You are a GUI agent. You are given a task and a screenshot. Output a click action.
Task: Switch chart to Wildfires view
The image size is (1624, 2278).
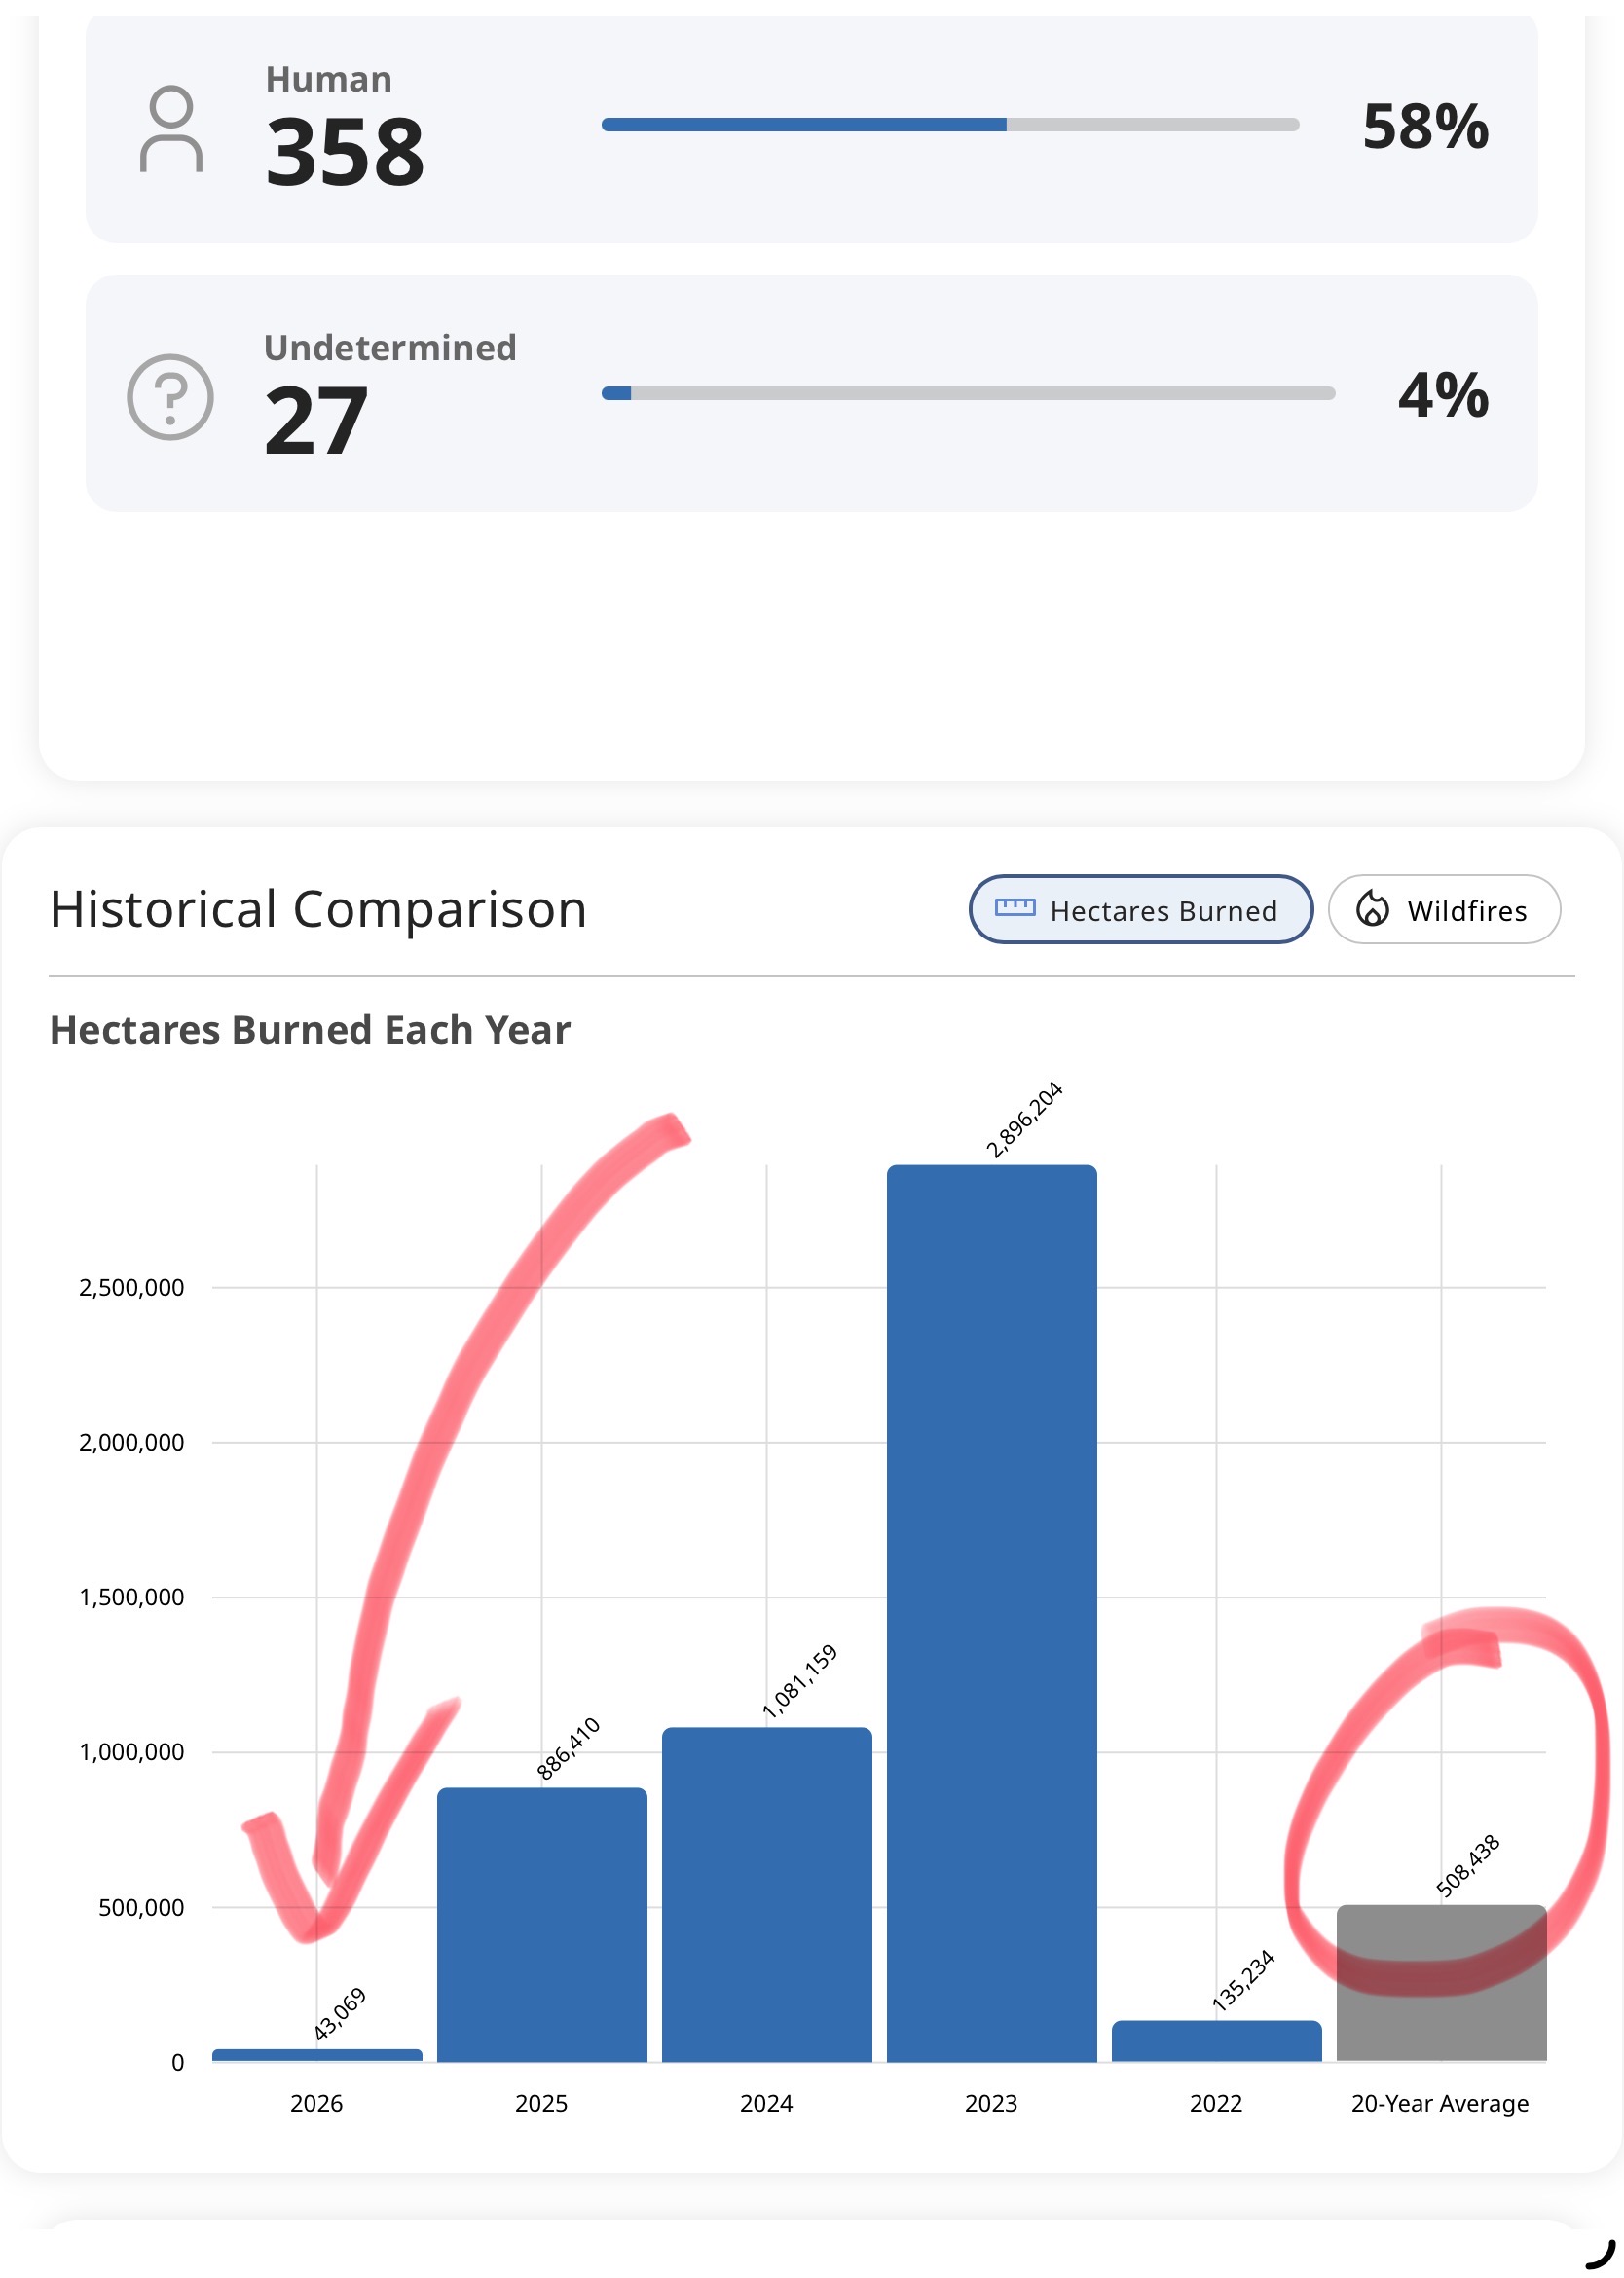pyautogui.click(x=1444, y=909)
